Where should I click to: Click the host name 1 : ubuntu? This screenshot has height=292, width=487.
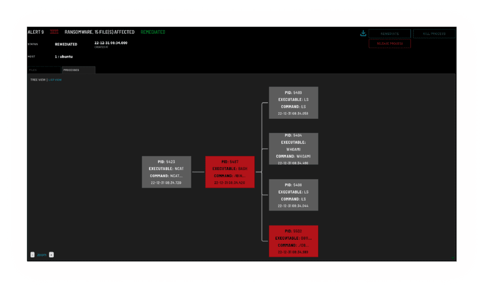(64, 57)
